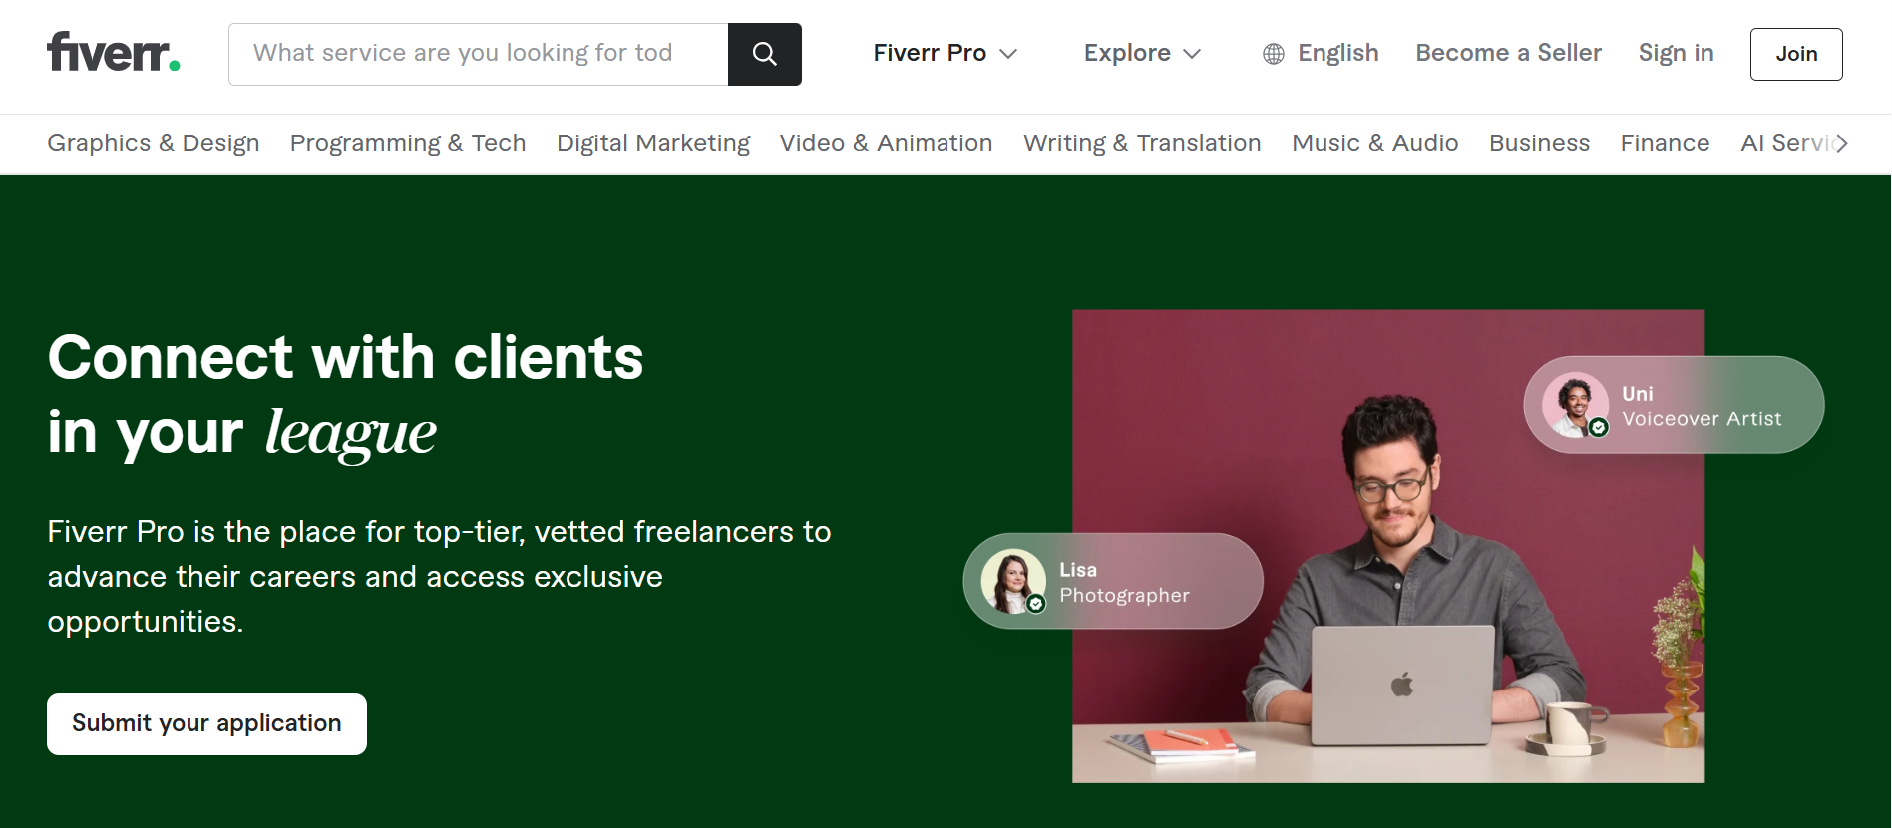Open Digital Marketing category
The height and width of the screenshot is (828, 1892).
click(653, 143)
